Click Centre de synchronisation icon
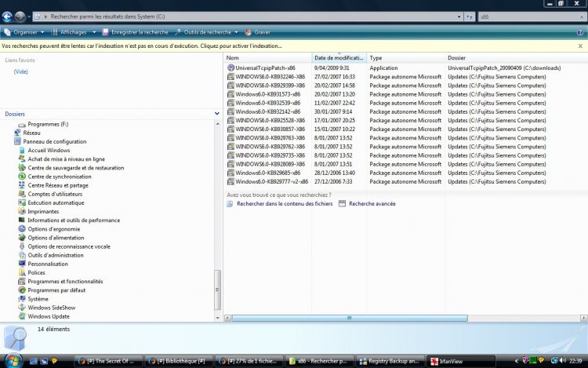Image resolution: width=588 pixels, height=368 pixels. tap(22, 177)
